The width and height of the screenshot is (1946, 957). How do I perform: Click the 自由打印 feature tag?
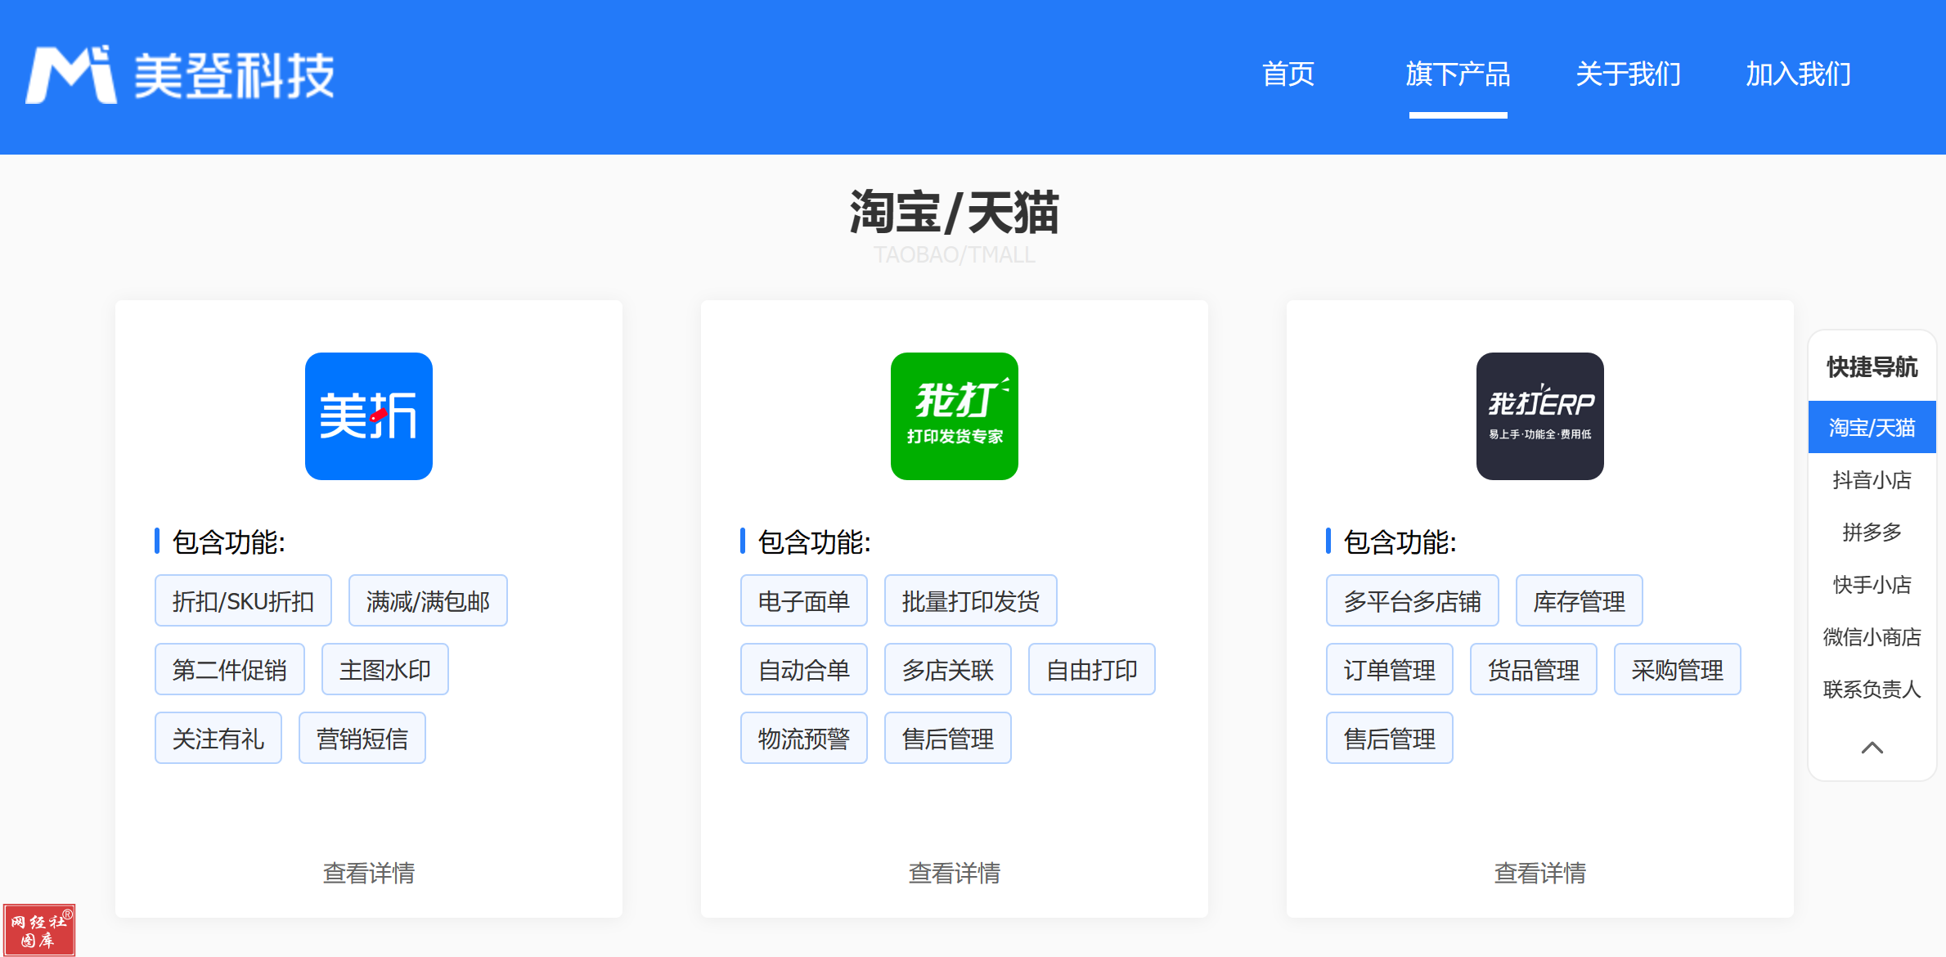1092,670
